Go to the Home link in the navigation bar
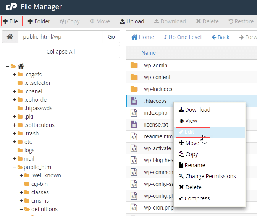Screen dimensions: 257x216 pyautogui.click(x=142, y=37)
